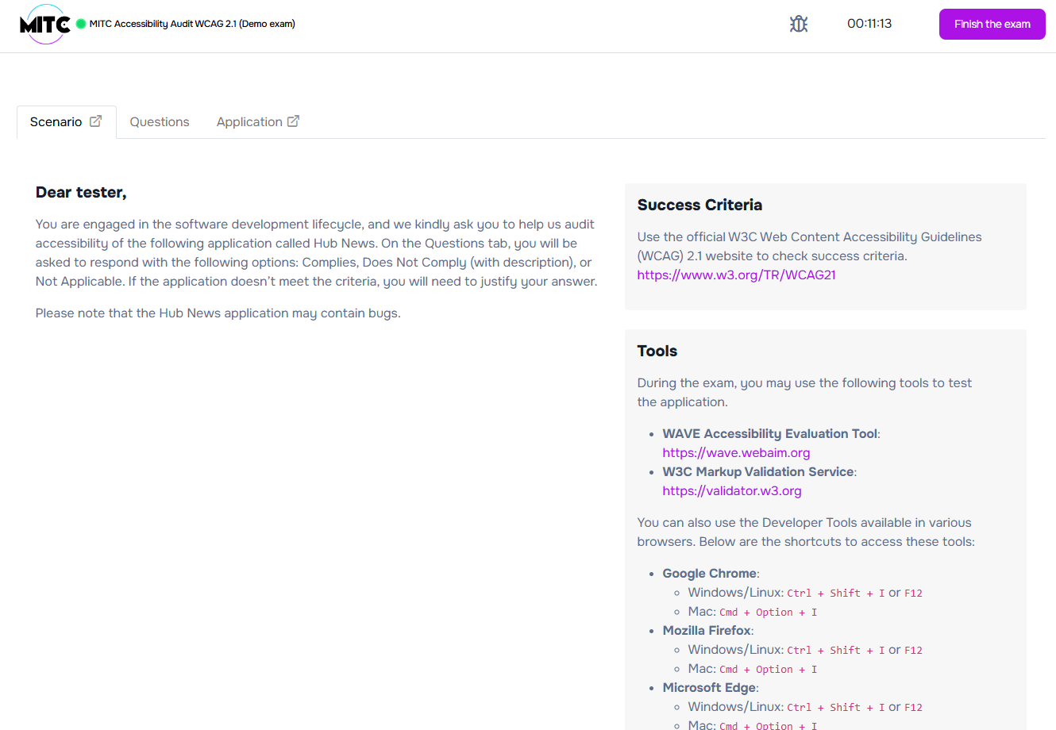Switch to the Questions tab
Screen dimensions: 1056x730
[x=159, y=121]
